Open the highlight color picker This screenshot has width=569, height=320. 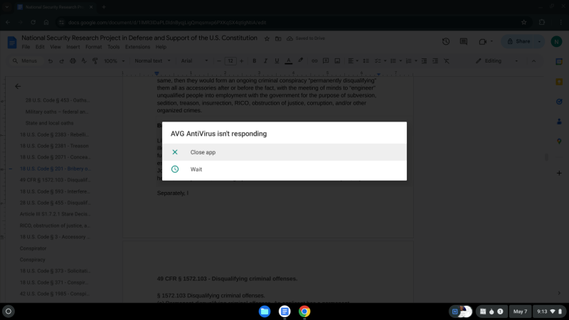point(300,61)
